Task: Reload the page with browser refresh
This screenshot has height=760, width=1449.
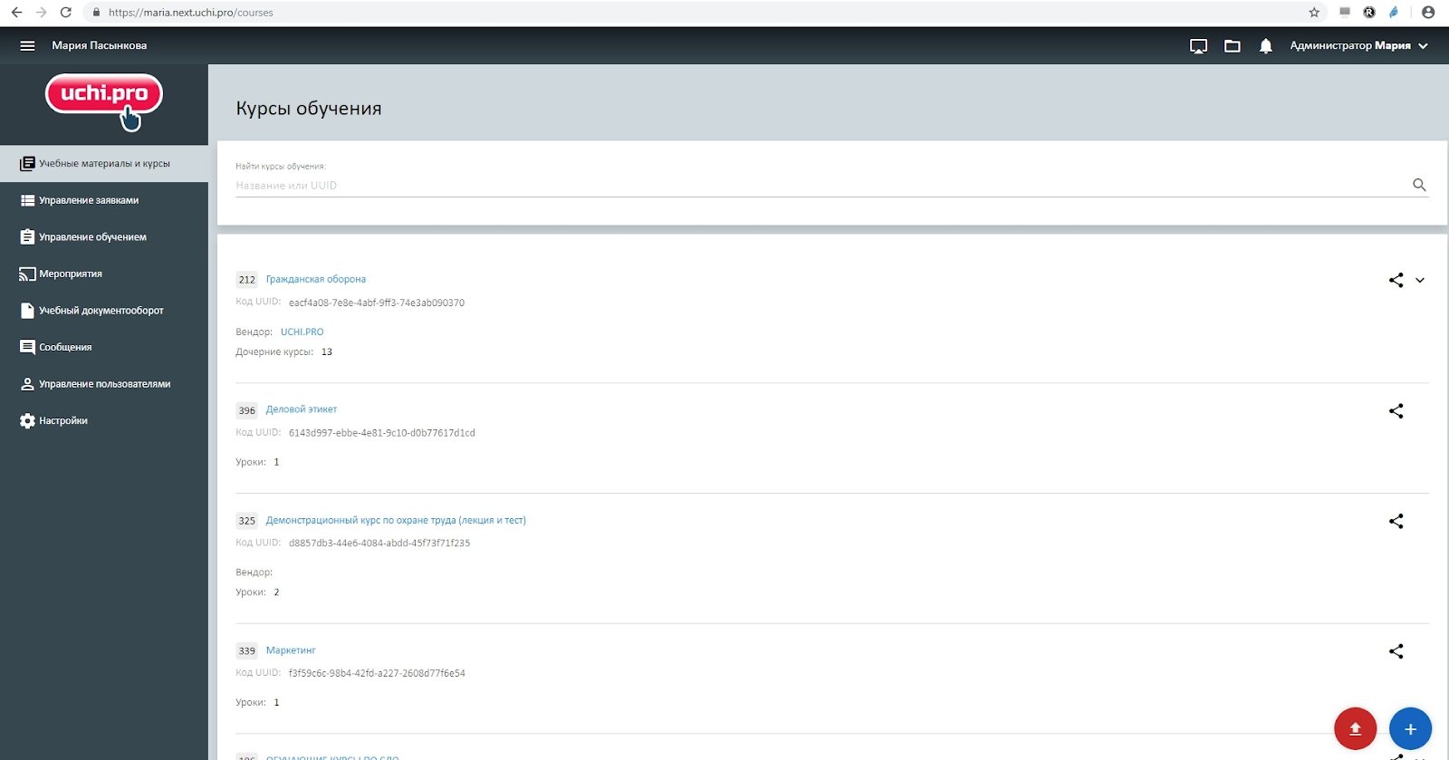Action: 65,13
